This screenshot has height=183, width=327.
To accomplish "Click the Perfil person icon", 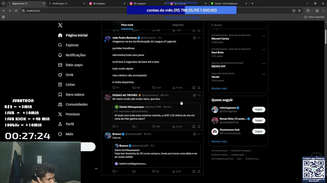I will [60, 124].
